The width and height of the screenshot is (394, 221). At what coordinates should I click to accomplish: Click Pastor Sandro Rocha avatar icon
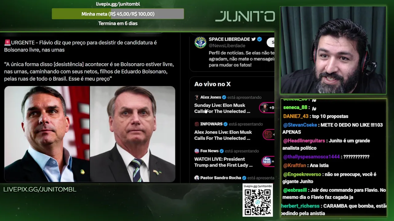coord(197,178)
